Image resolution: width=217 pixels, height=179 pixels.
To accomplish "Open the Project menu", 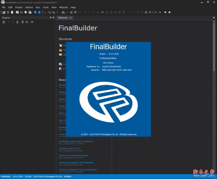I will click(x=19, y=8).
